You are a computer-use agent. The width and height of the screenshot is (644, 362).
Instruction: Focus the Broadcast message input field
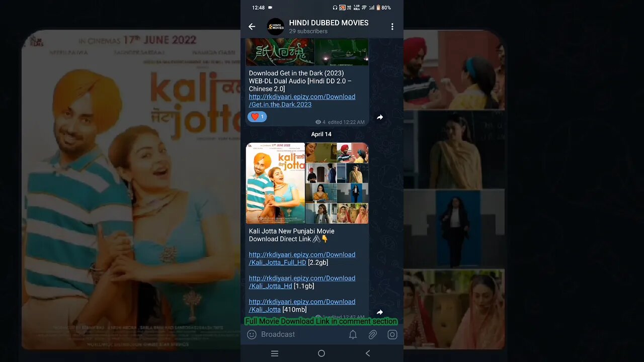click(x=302, y=334)
